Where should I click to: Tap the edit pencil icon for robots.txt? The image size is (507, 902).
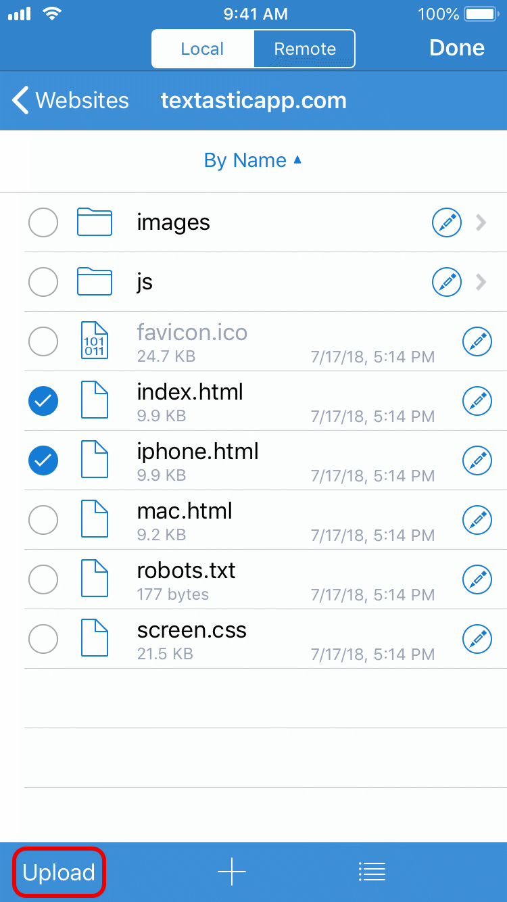[x=477, y=579]
